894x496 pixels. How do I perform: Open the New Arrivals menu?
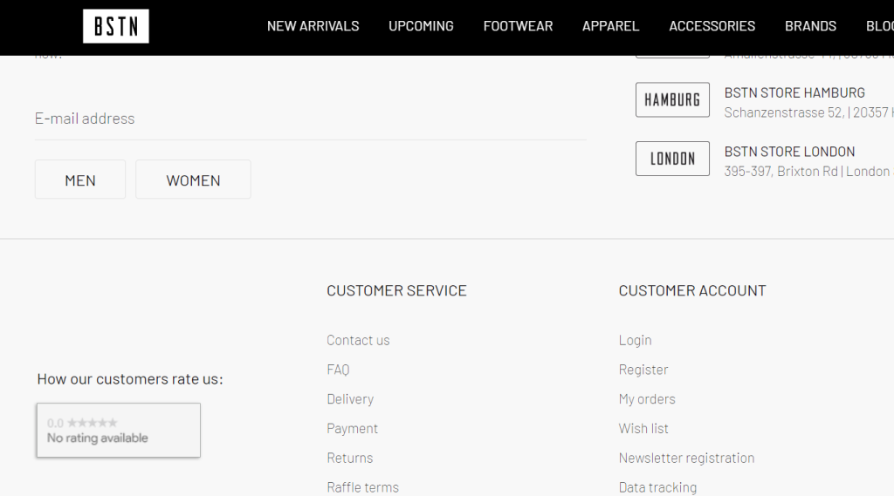tap(313, 26)
